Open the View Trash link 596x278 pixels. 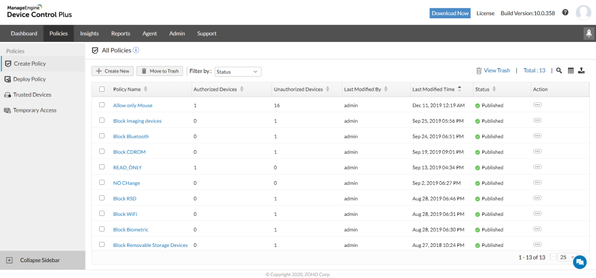[x=493, y=71]
